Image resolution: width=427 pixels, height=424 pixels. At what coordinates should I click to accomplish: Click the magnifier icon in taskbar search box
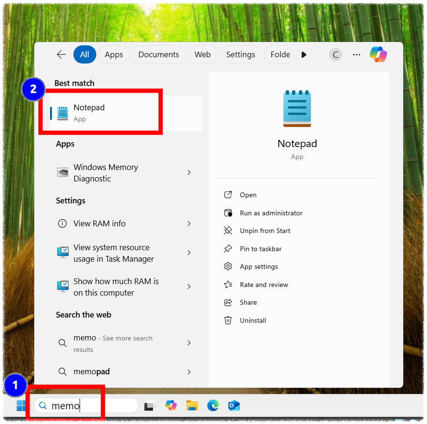pyautogui.click(x=43, y=406)
